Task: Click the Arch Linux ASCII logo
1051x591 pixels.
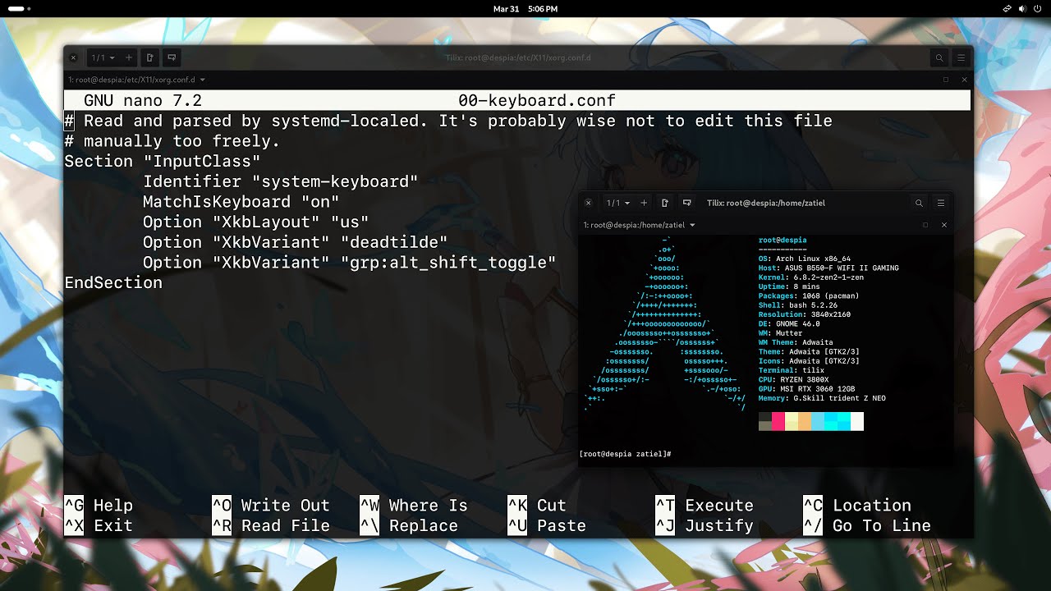Action: [665, 324]
